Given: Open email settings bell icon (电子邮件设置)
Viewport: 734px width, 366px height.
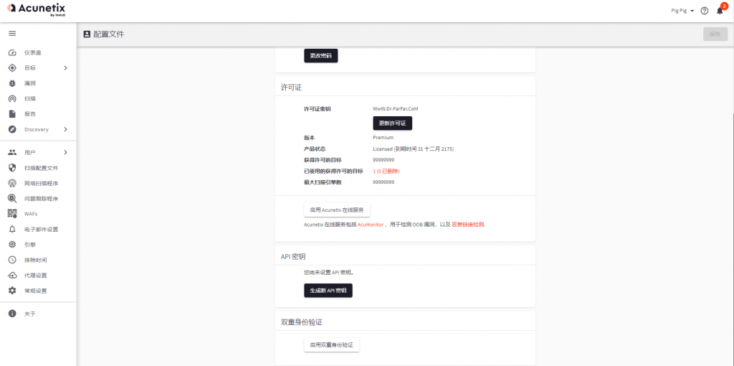Looking at the screenshot, I should point(13,230).
